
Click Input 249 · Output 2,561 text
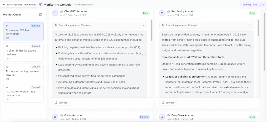[73, 119]
